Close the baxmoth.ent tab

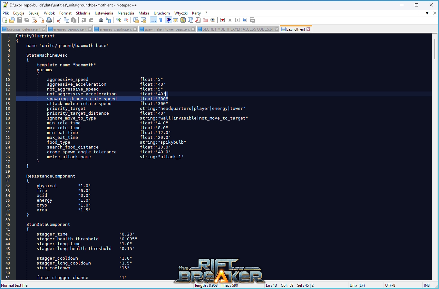click(308, 29)
